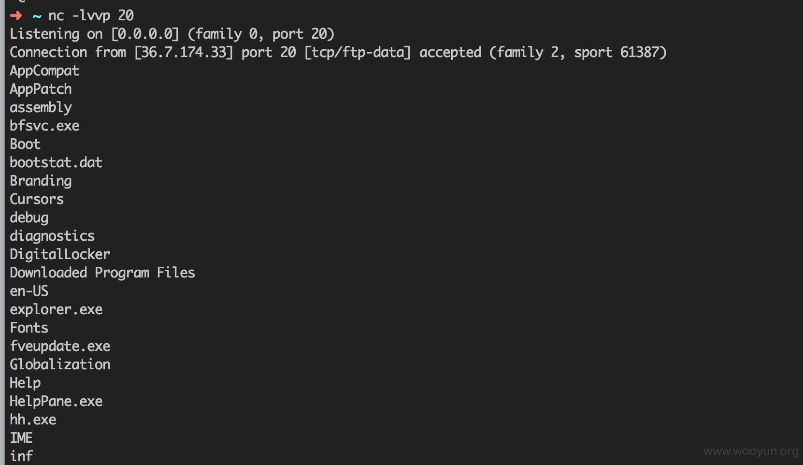Click the HelpPane.exe entry
This screenshot has width=803, height=465.
tap(56, 401)
